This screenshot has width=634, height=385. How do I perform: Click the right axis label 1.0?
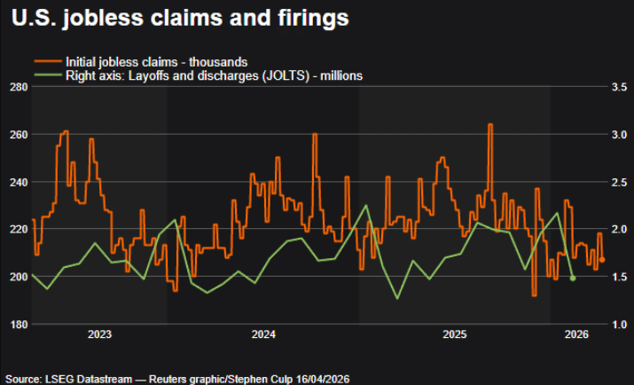coord(619,325)
